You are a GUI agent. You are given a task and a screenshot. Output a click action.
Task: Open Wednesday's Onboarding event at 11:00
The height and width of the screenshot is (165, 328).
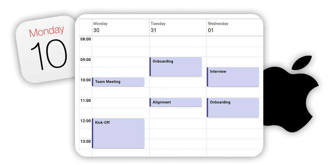233,107
